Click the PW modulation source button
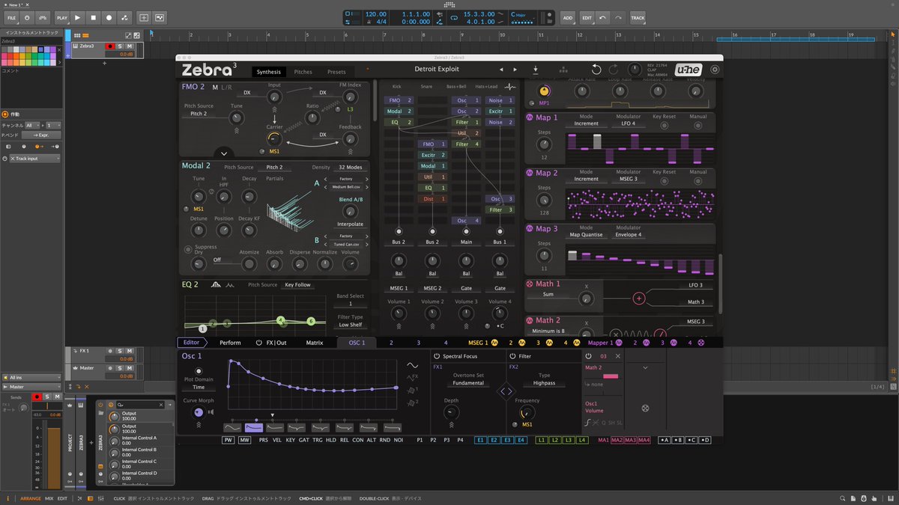899x505 pixels. (x=228, y=440)
